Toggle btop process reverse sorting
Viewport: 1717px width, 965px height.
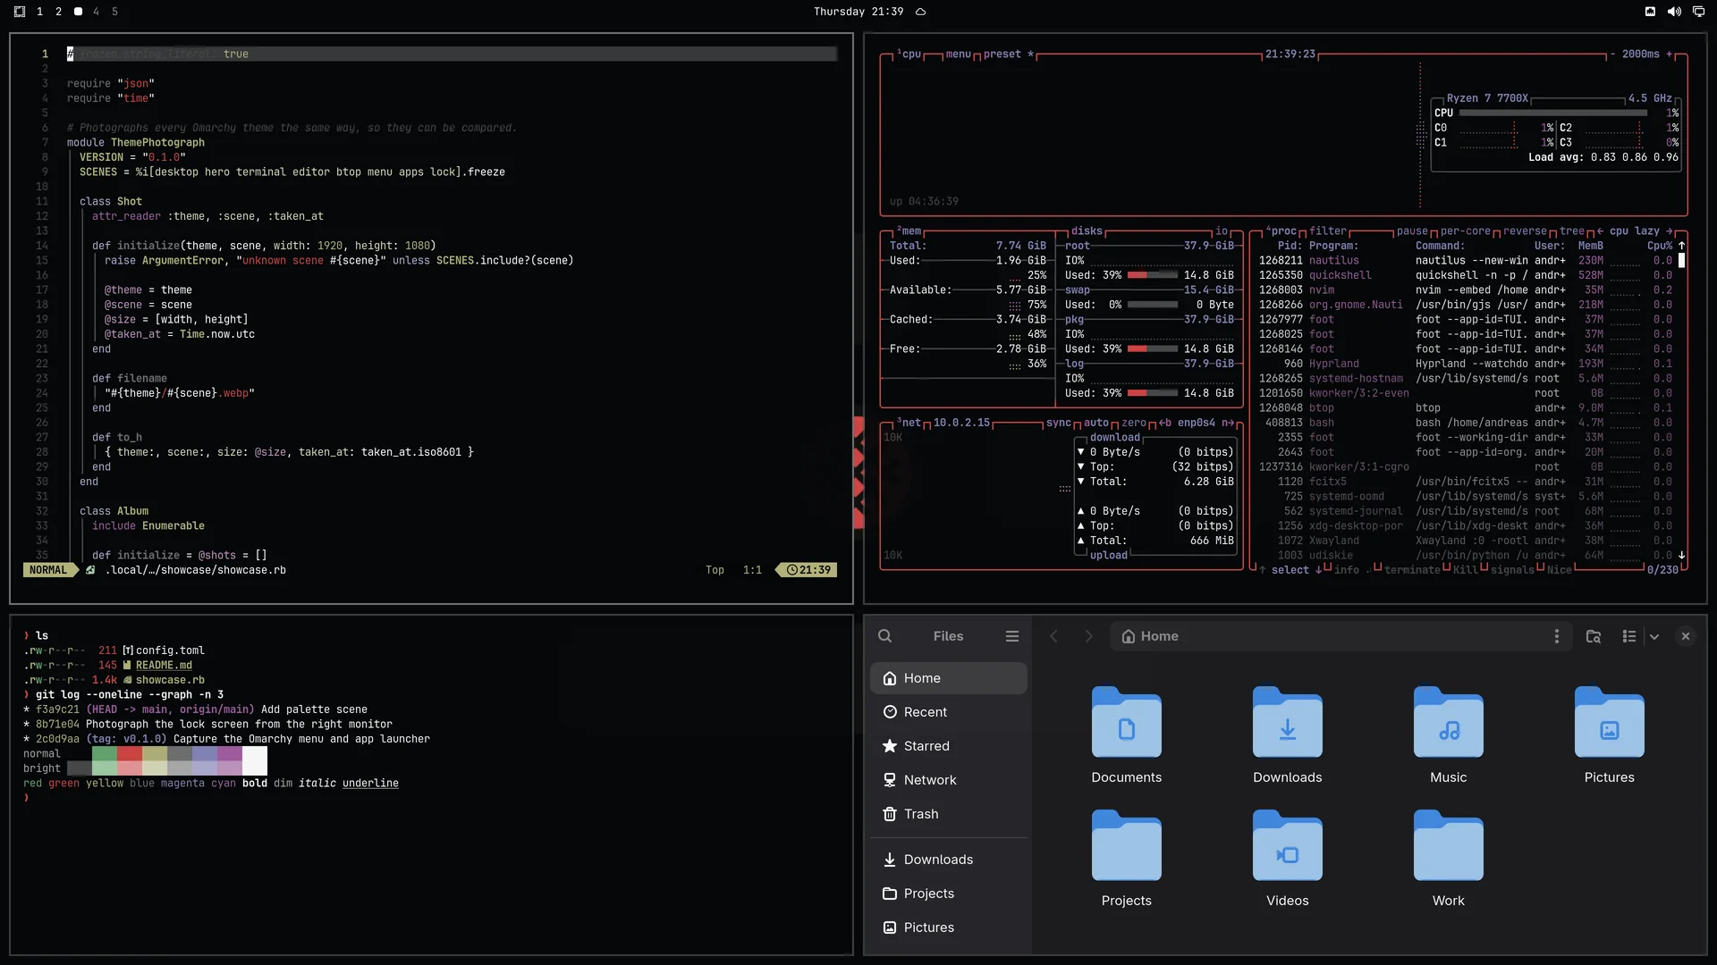(x=1525, y=231)
